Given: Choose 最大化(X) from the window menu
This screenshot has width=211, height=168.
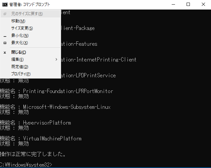Looking at the screenshot, I should pyautogui.click(x=30, y=43).
